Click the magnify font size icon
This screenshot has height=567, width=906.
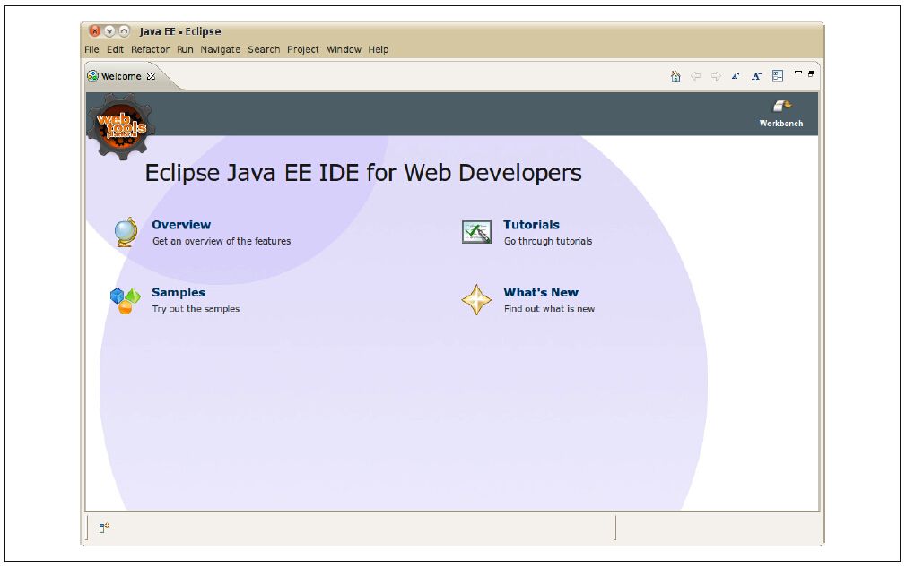click(x=756, y=76)
